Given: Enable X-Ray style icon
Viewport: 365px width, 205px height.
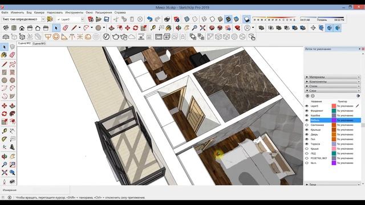Looking at the screenshot, I should coord(186,19).
